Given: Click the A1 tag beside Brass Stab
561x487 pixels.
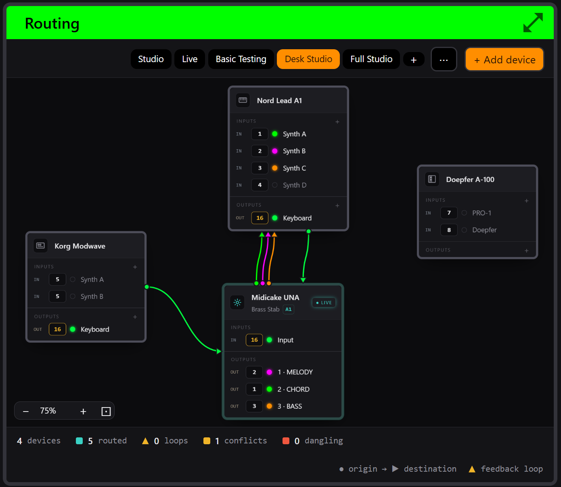Looking at the screenshot, I should click(289, 309).
